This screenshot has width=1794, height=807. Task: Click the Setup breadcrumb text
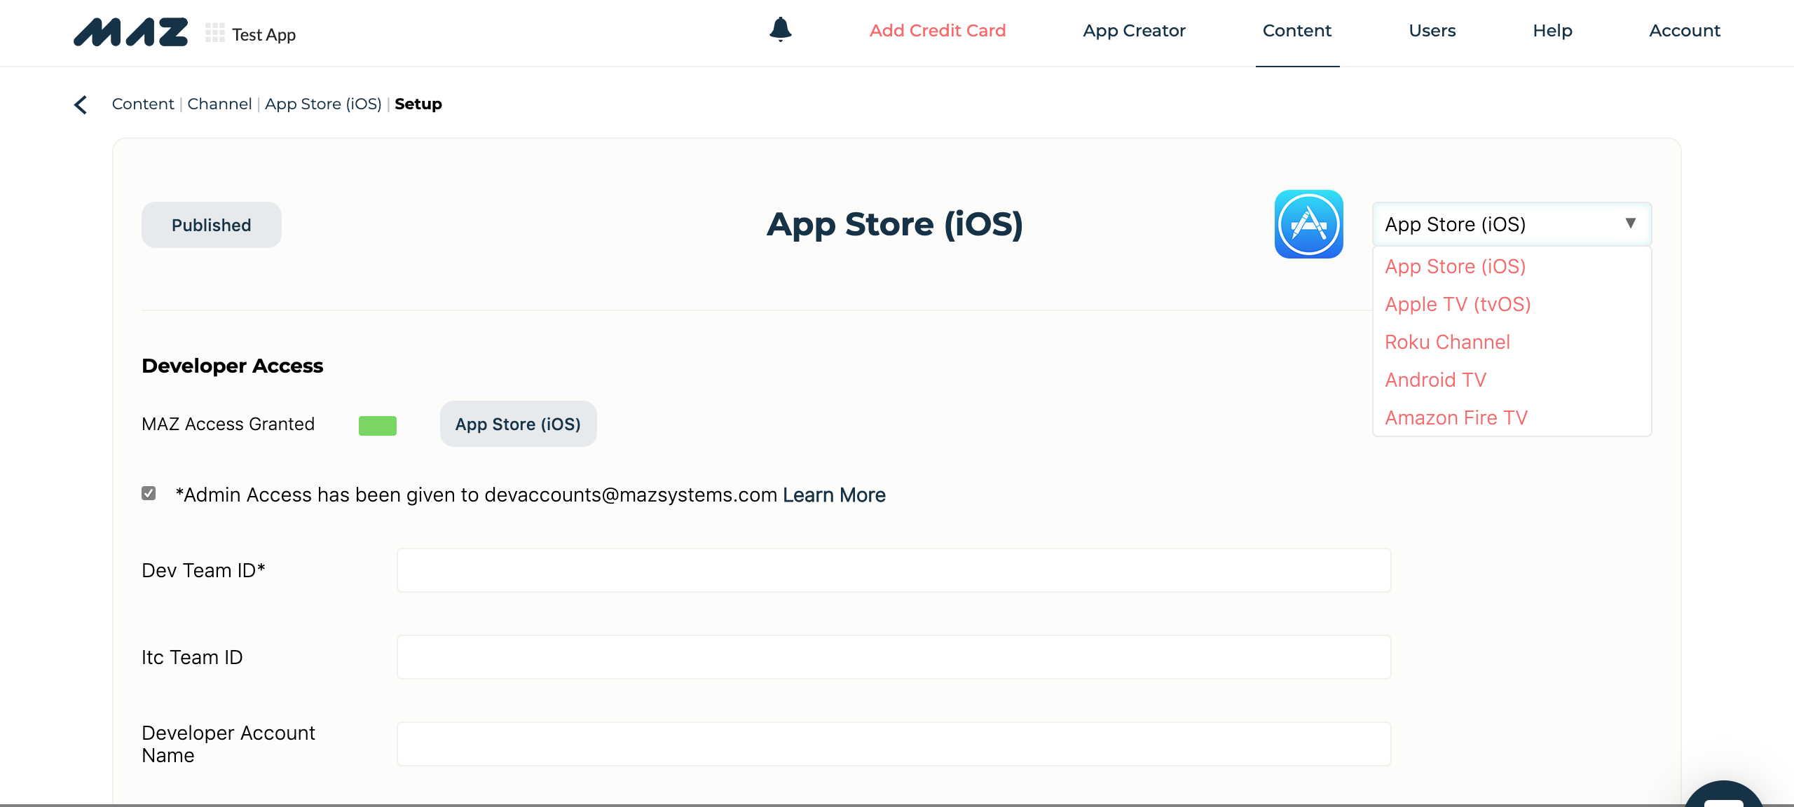click(x=418, y=104)
